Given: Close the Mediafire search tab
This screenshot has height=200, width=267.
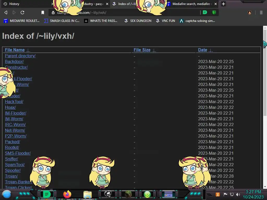Looking at the screenshot, I should click(216, 4).
